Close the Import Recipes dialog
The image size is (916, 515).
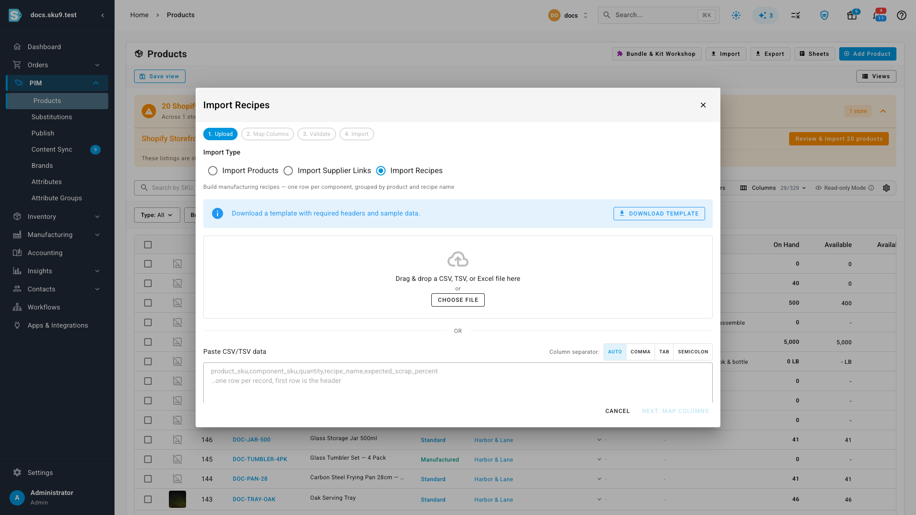(x=703, y=105)
